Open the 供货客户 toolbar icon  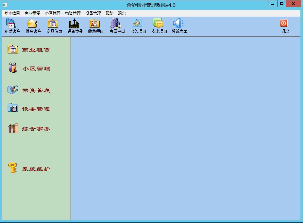tap(32, 23)
